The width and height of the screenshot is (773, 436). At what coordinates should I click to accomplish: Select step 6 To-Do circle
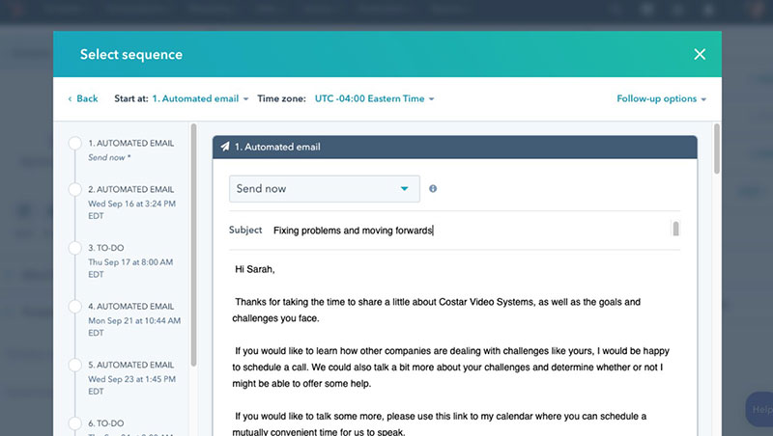coord(75,423)
